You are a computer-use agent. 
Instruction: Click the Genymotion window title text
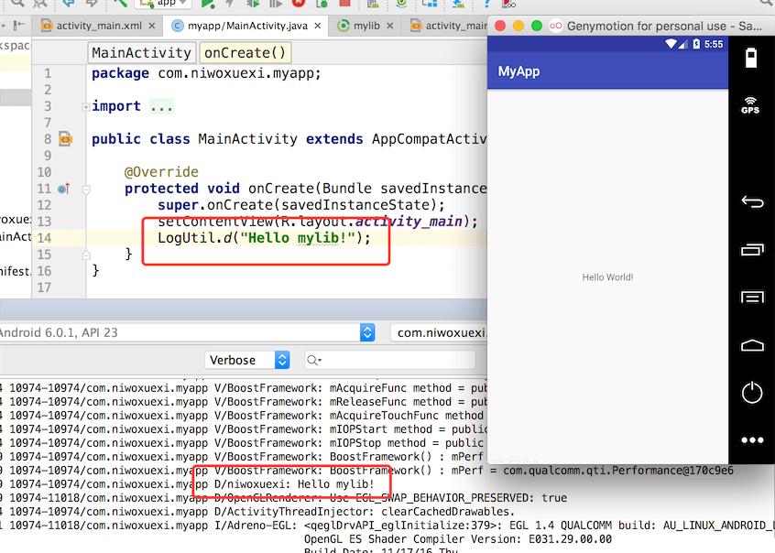665,26
